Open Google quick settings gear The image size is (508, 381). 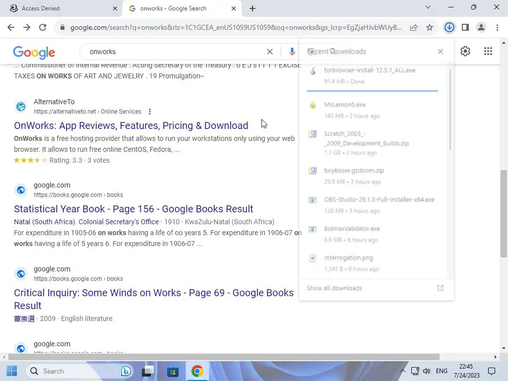[465, 51]
